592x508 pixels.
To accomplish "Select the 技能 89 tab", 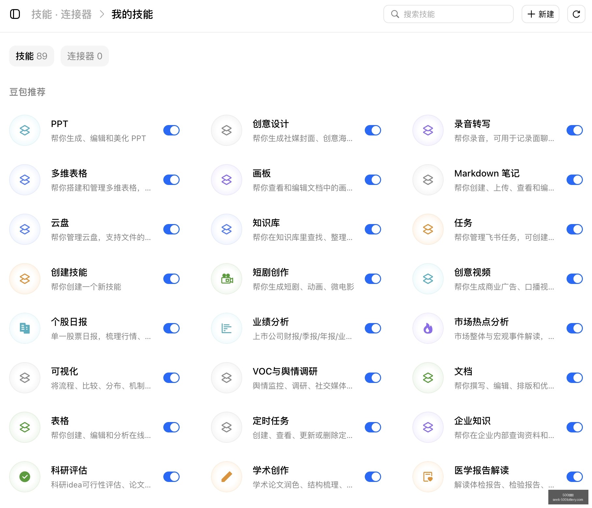I will pos(32,56).
